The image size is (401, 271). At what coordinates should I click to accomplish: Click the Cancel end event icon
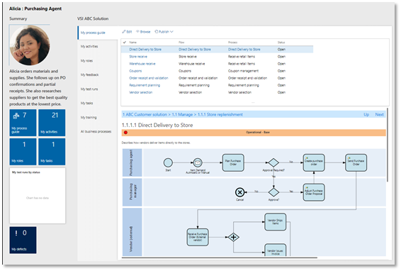tap(239, 192)
